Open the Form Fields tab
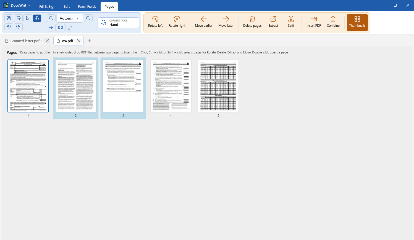This screenshot has height=240, width=414. point(87,6)
